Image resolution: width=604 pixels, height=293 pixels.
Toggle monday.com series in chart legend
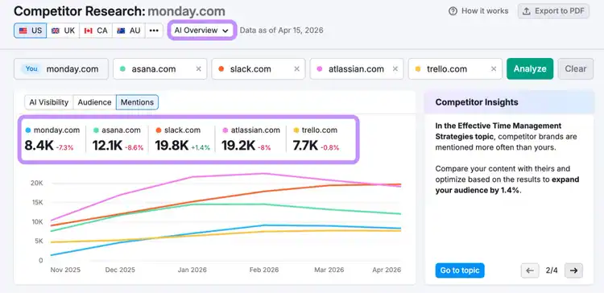click(x=52, y=130)
